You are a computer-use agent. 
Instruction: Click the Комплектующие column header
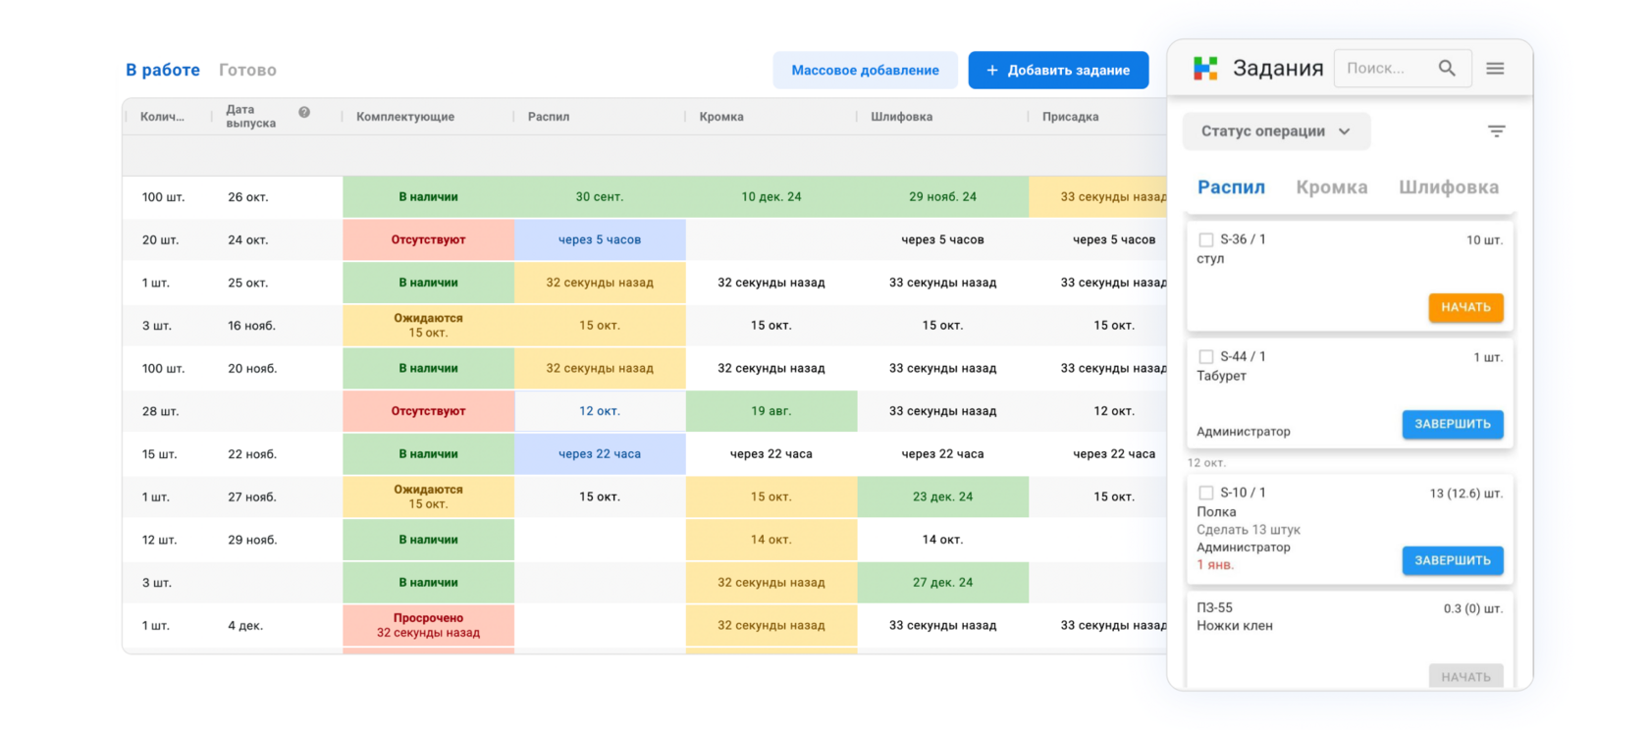pyautogui.click(x=405, y=117)
